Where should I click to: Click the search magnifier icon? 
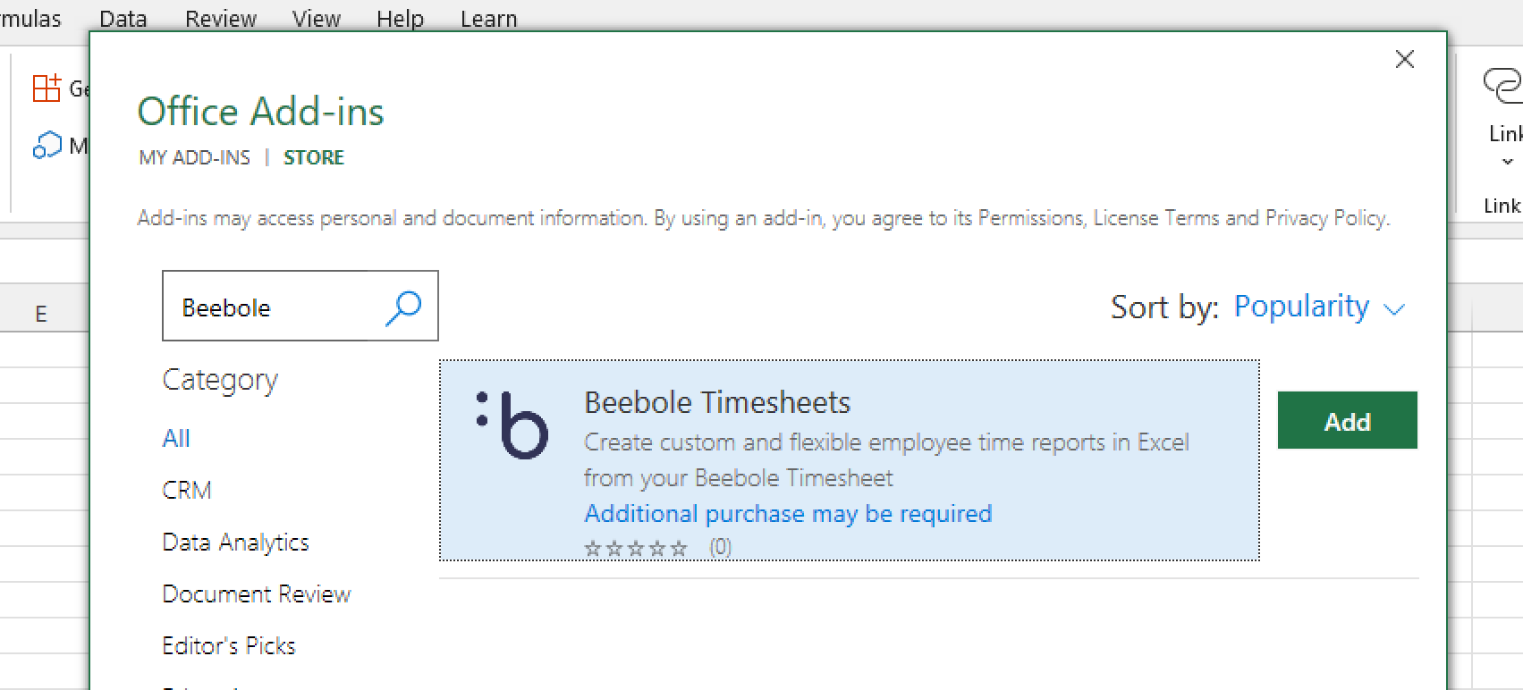coord(403,307)
